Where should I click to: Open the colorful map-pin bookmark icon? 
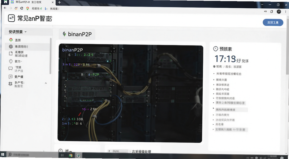click(x=27, y=8)
